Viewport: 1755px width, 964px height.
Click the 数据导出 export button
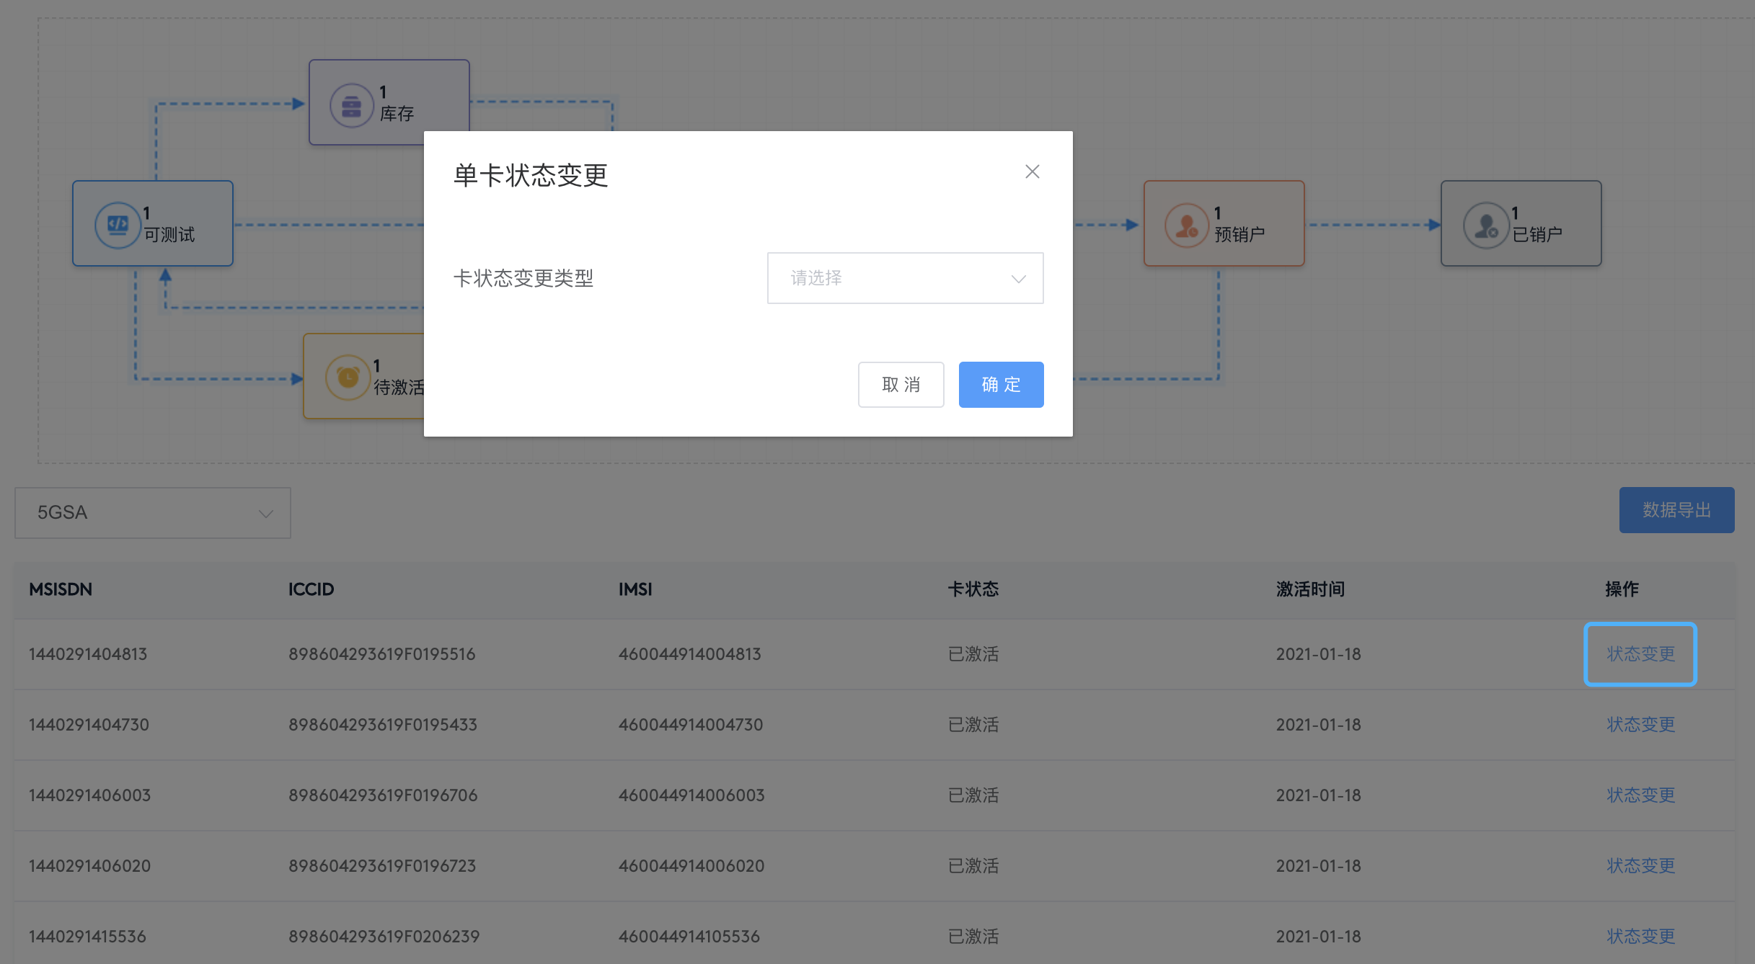1676,509
